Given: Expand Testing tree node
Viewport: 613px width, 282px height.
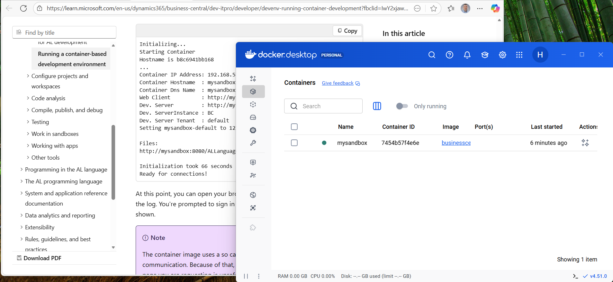Looking at the screenshot, I should (28, 122).
